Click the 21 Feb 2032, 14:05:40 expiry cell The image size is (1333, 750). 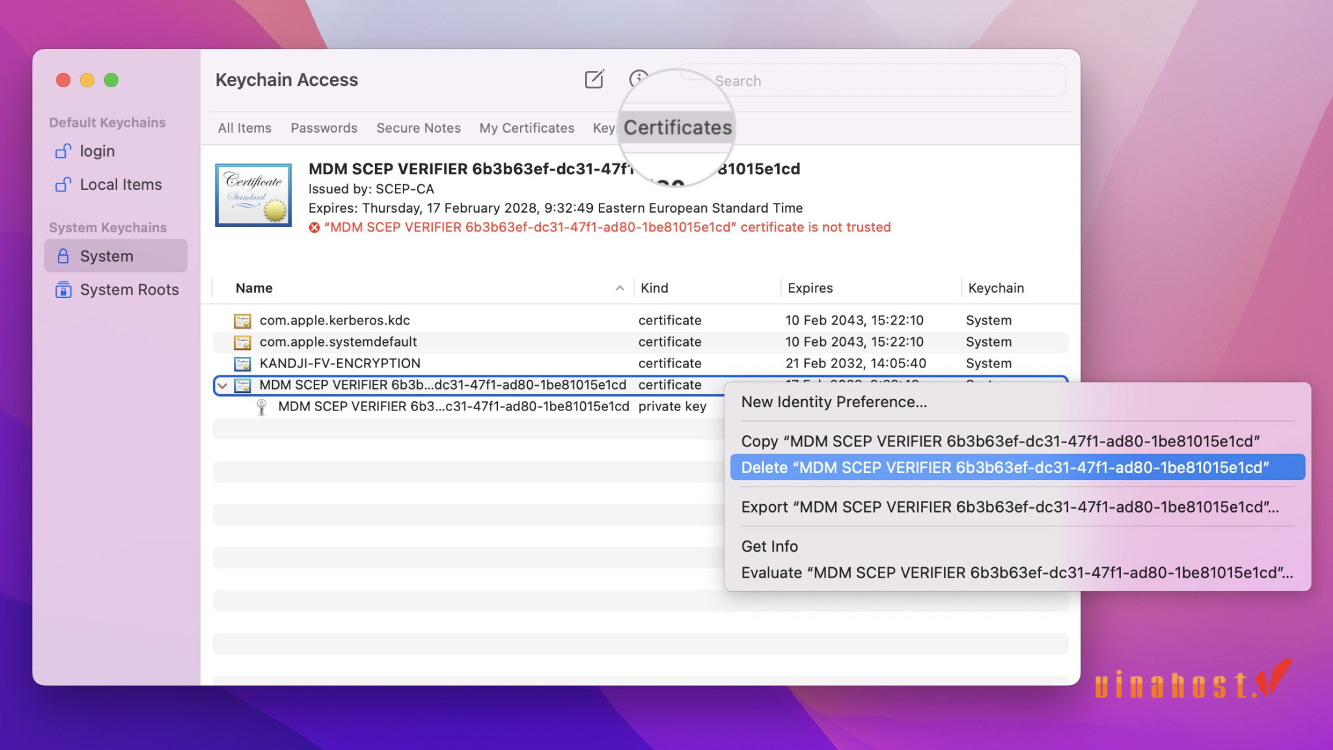click(x=855, y=364)
